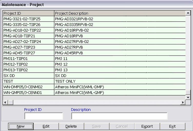Screen dimensions: 193x131
Task: Click the vertical scrollbar down arrow
Action: click(188, 97)
